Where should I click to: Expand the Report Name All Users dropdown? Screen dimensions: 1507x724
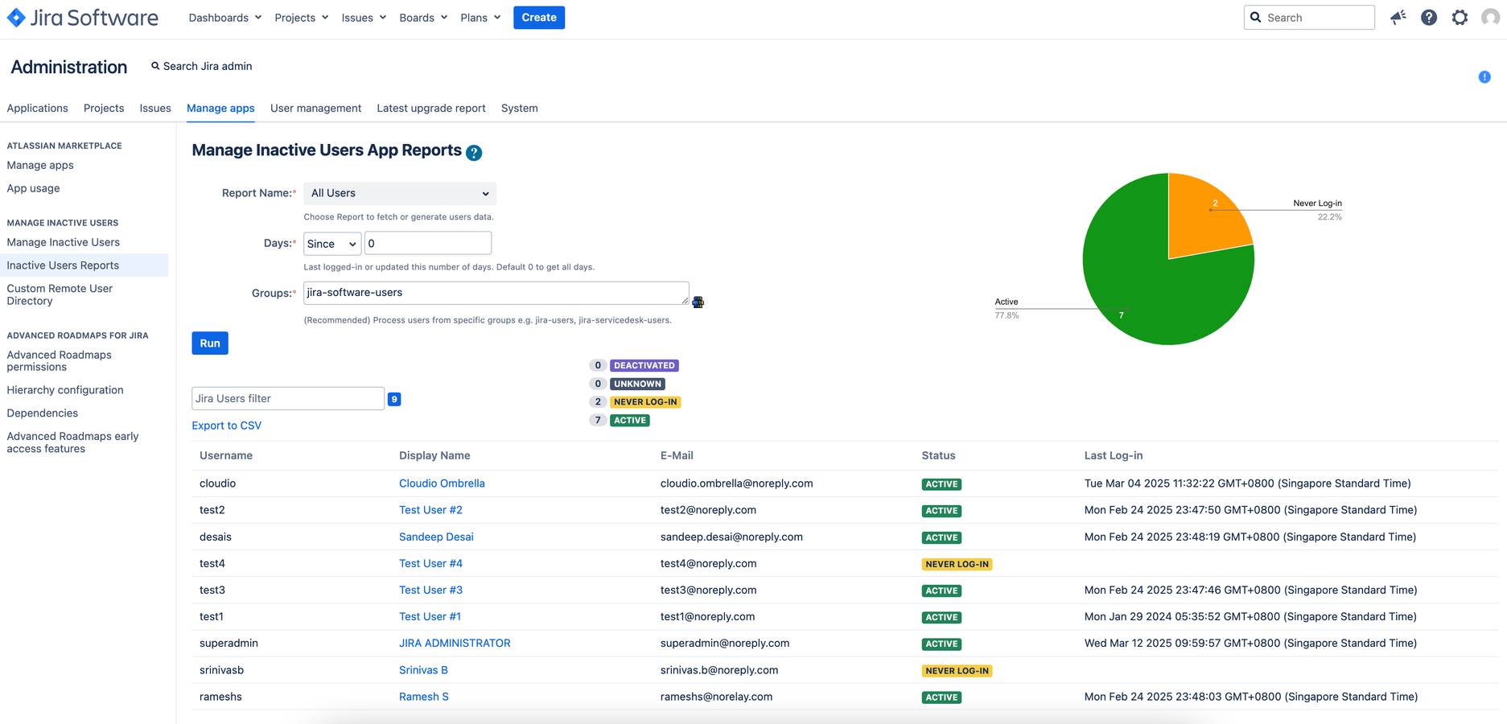[400, 193]
